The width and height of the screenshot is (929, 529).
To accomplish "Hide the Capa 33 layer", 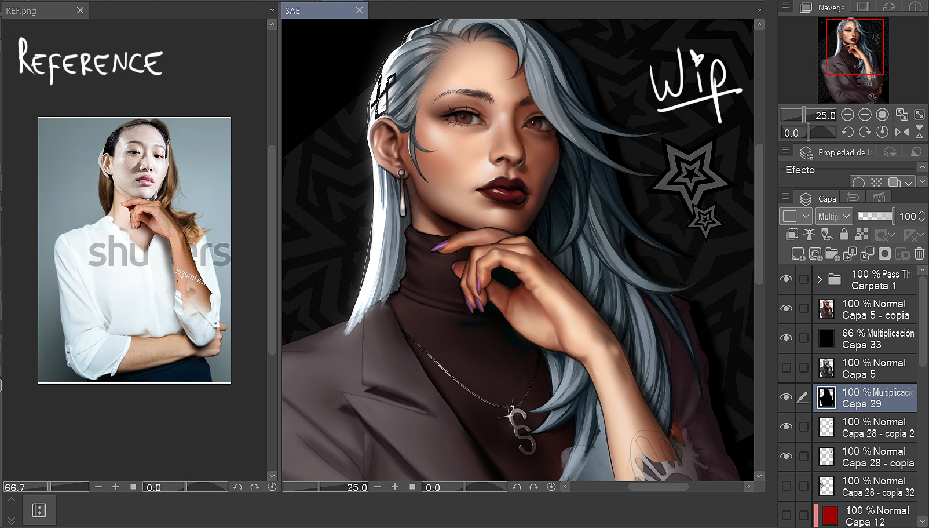I will [x=786, y=338].
